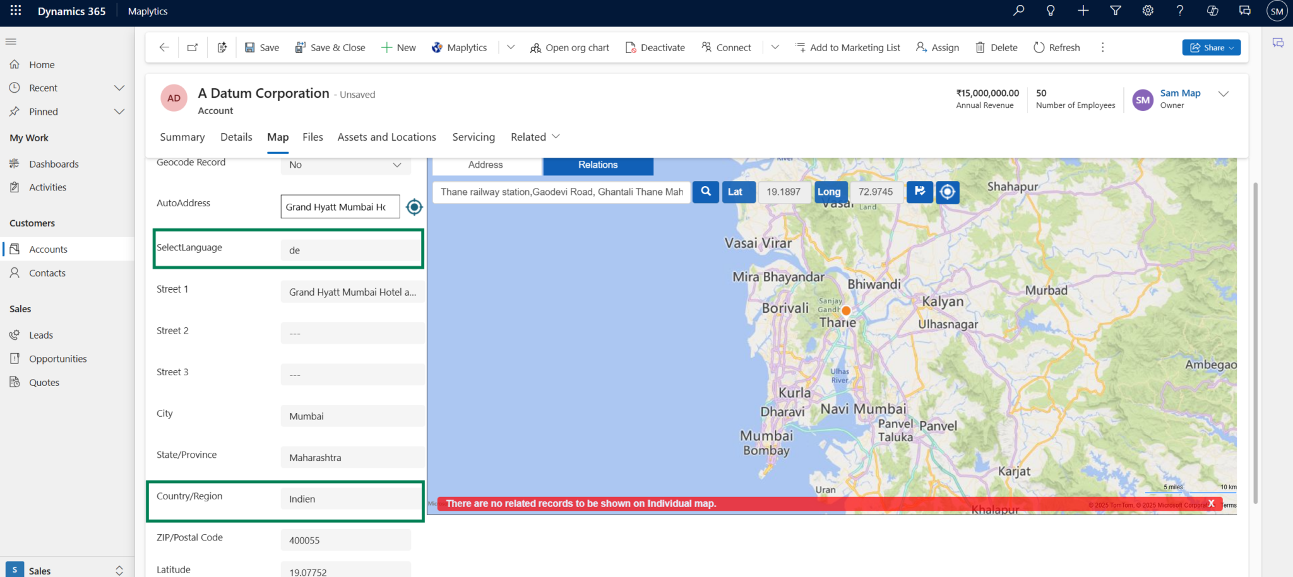Open the Copilot icon in the top bar
Image resolution: width=1293 pixels, height=577 pixels.
point(1212,11)
